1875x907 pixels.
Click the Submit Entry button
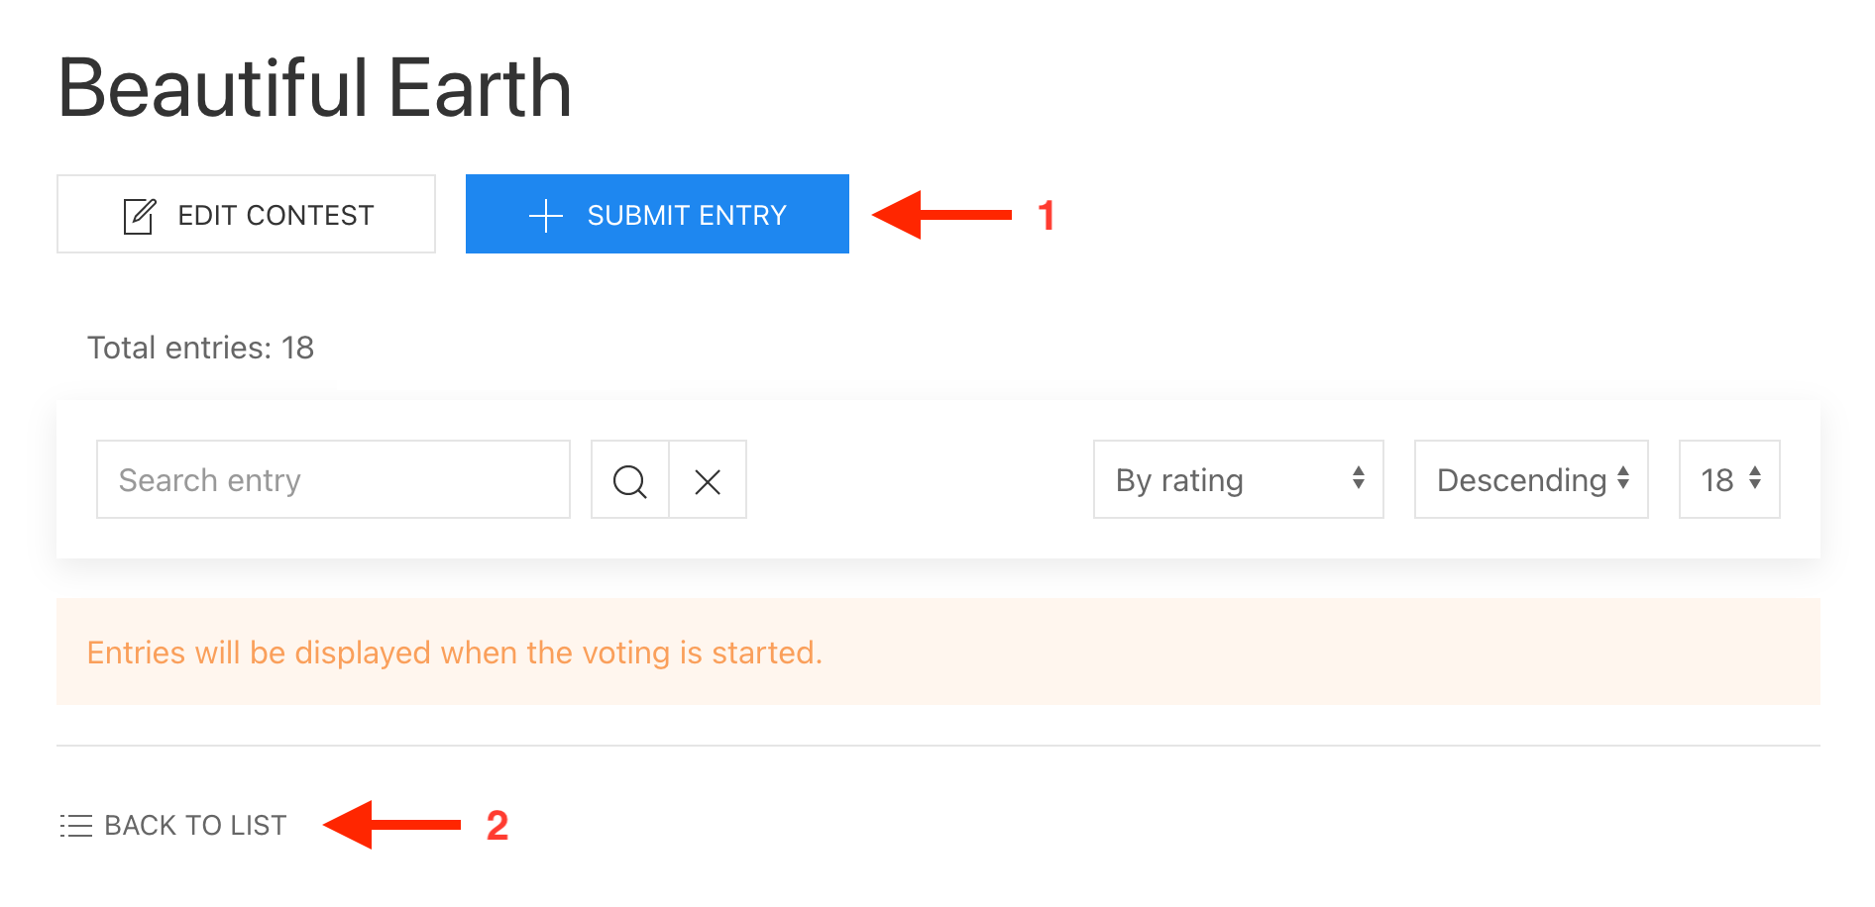[x=657, y=214]
